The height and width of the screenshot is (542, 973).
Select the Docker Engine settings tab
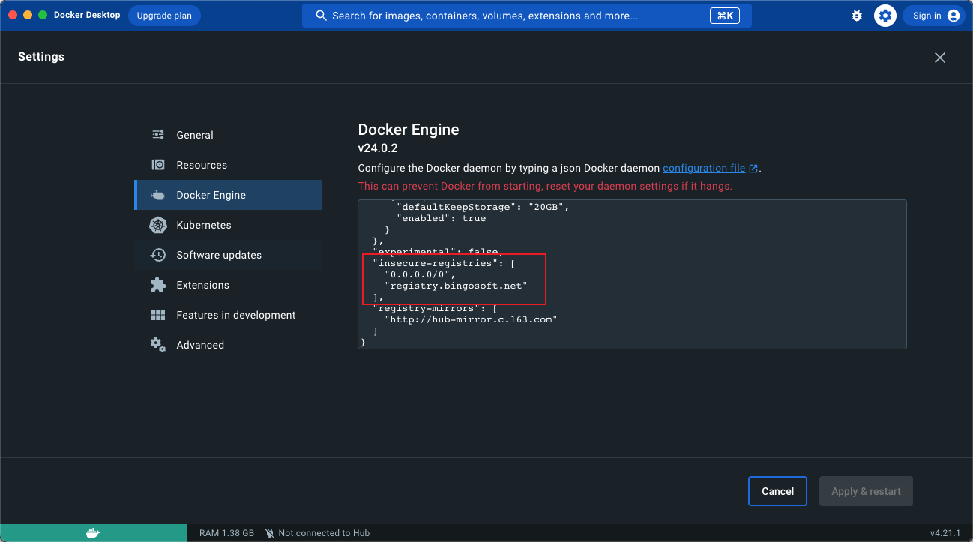tap(211, 195)
